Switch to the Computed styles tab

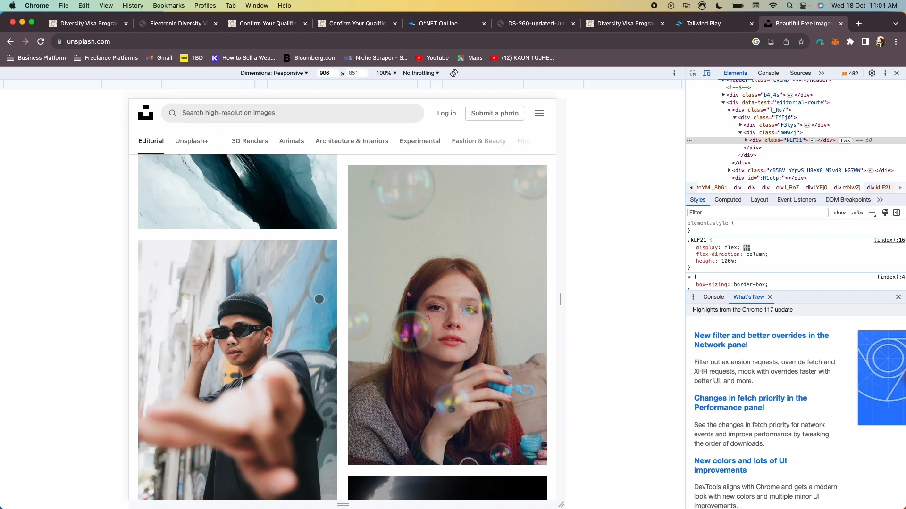pos(728,200)
